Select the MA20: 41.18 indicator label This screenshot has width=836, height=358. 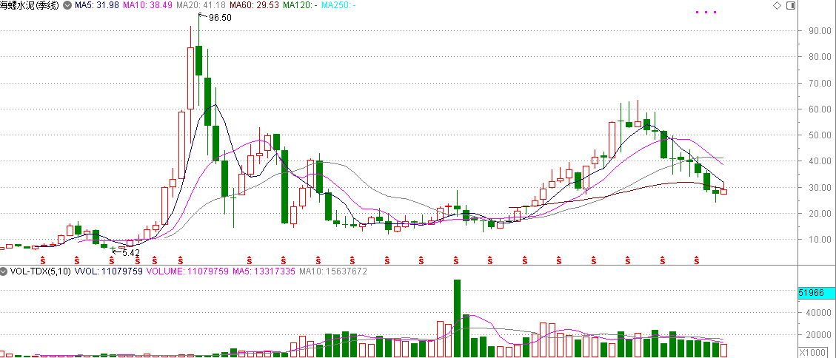[x=201, y=5]
